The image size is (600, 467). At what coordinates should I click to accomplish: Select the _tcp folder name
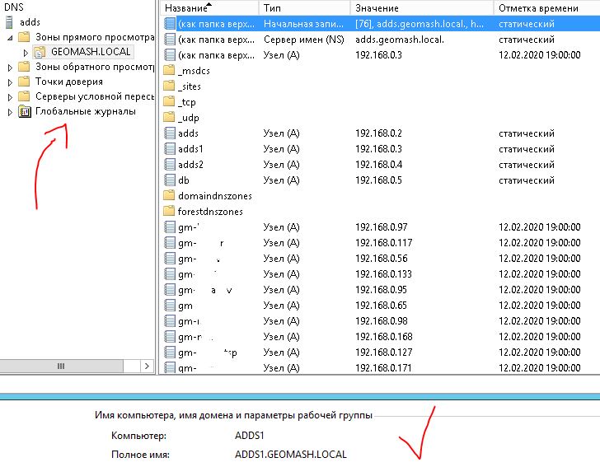click(x=187, y=102)
